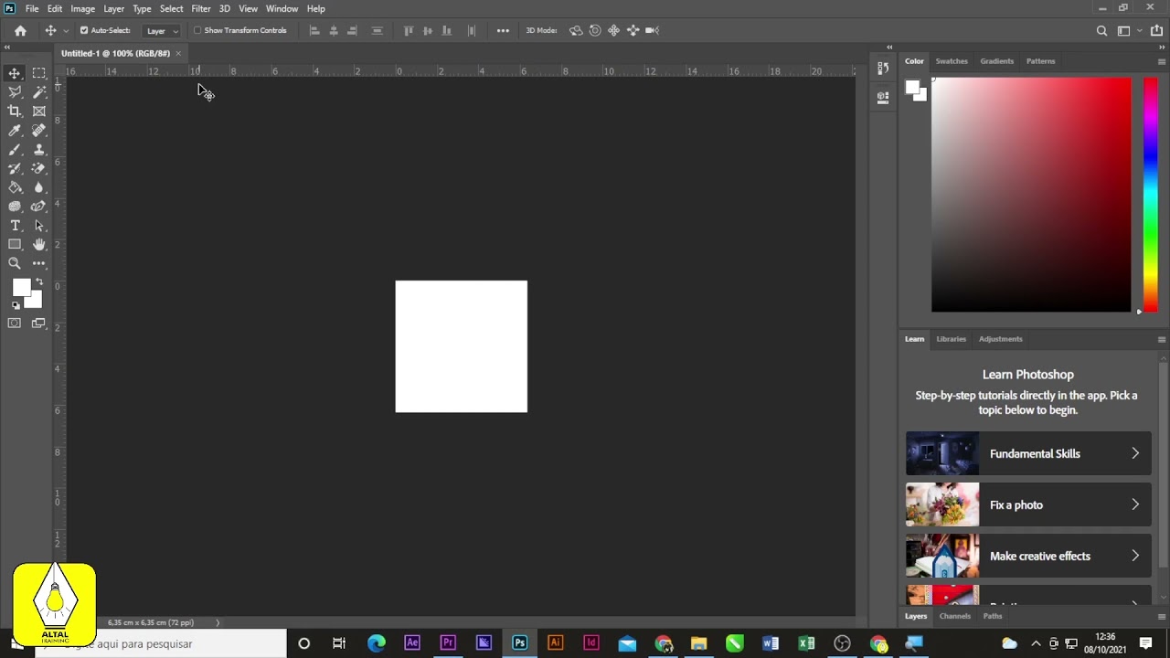Change screen mode button
Viewport: 1170px width, 658px height.
pyautogui.click(x=38, y=323)
